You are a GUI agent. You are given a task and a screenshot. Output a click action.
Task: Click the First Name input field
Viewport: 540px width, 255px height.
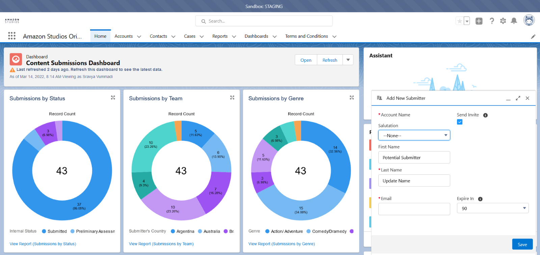[x=414, y=158]
